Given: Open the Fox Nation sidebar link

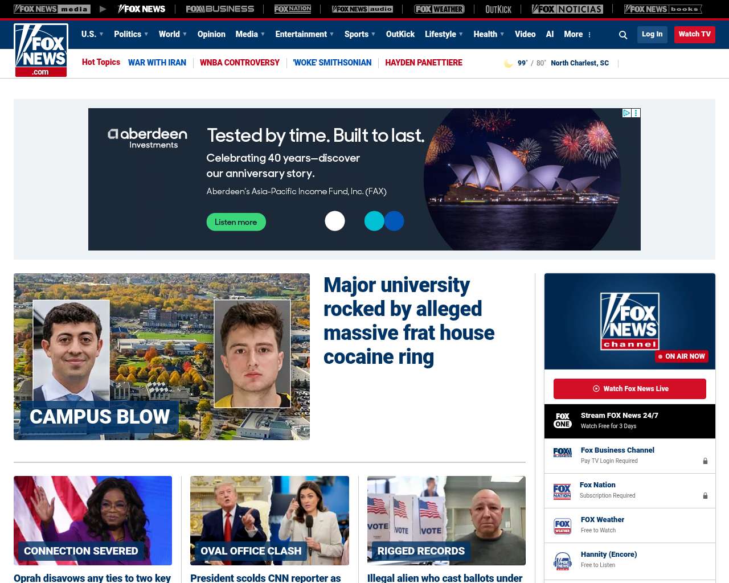Looking at the screenshot, I should [x=597, y=485].
